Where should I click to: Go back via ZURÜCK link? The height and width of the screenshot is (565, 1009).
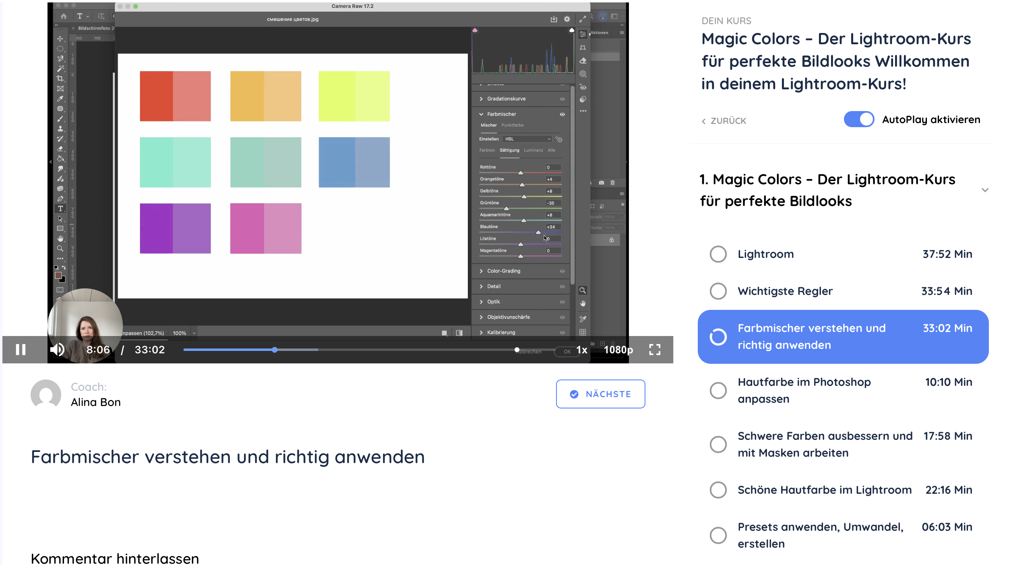[724, 121]
